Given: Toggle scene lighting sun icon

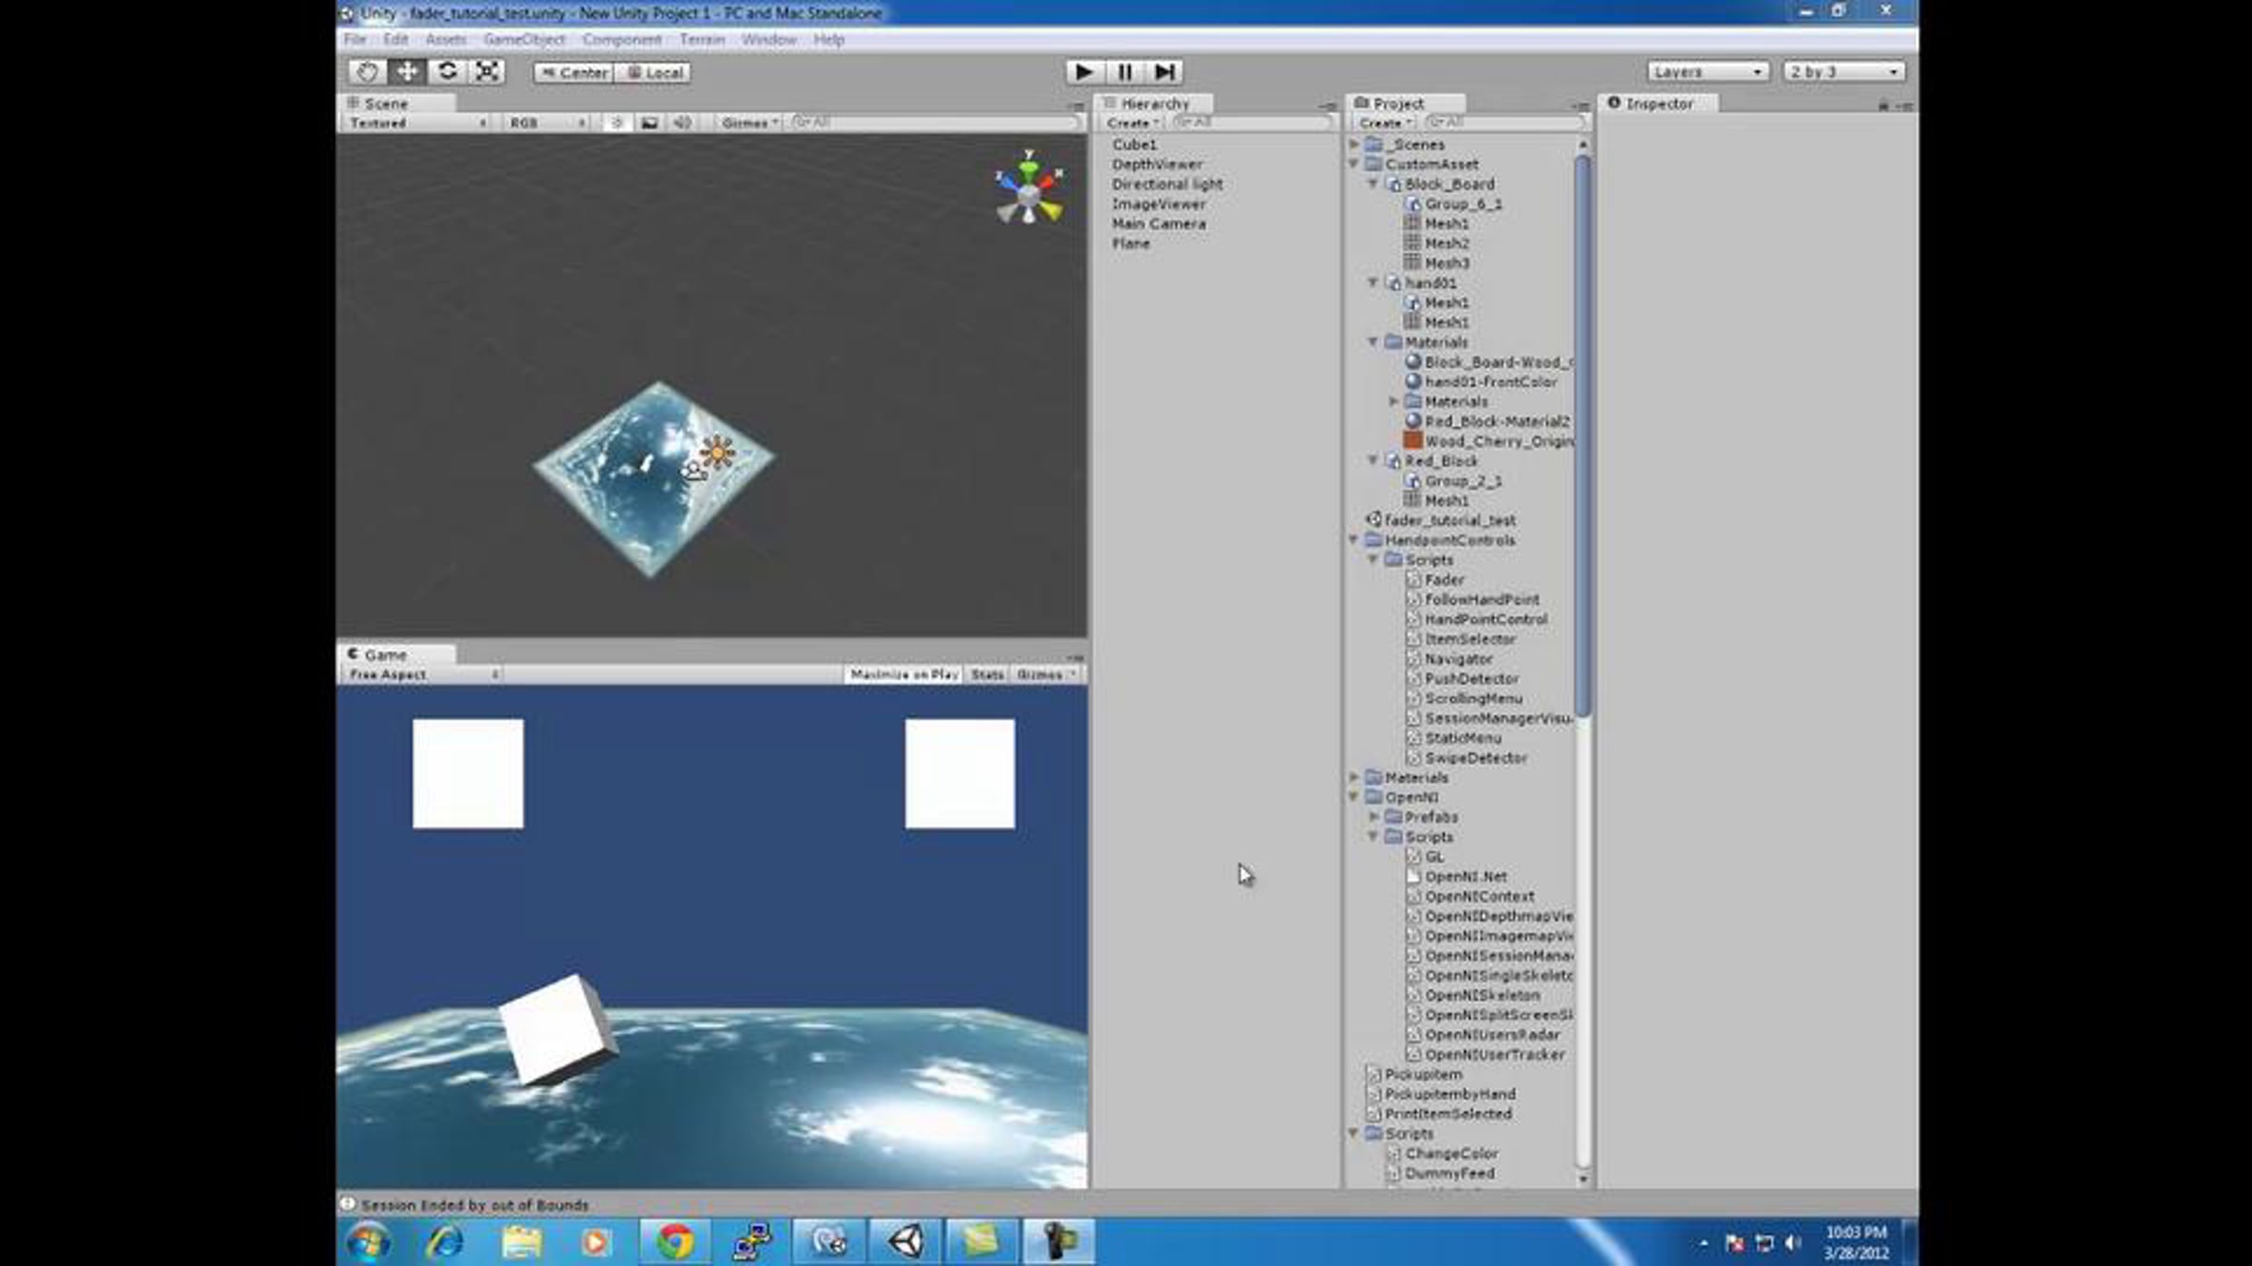Looking at the screenshot, I should click(x=616, y=123).
